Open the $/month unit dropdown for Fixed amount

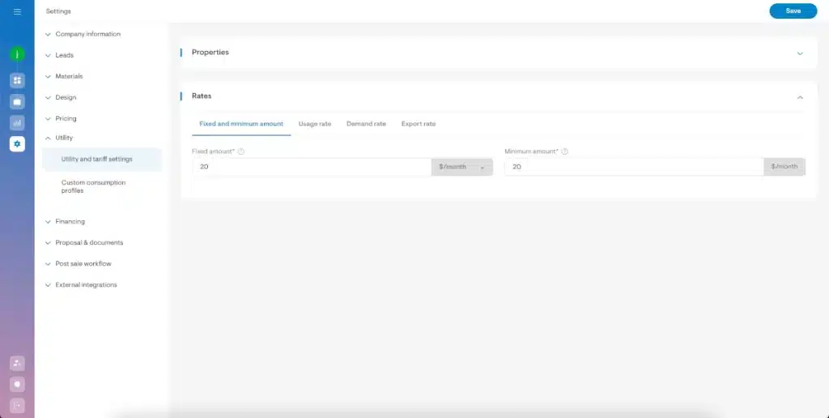[462, 167]
